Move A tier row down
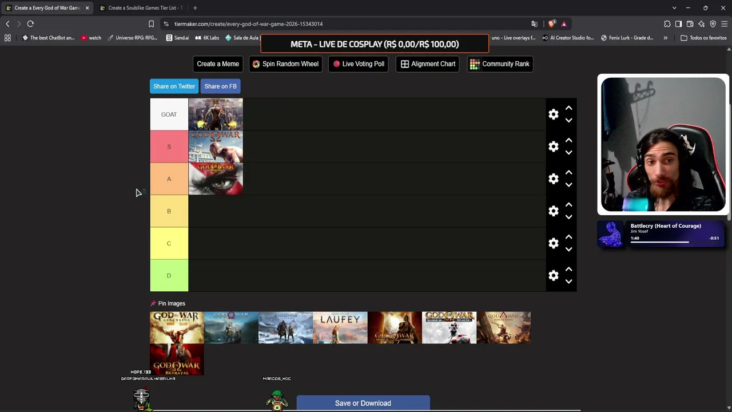This screenshot has width=732, height=412. 568,185
